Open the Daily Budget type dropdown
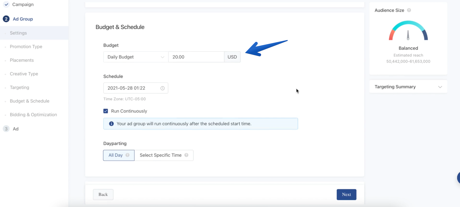The height and width of the screenshot is (207, 460). pyautogui.click(x=136, y=57)
